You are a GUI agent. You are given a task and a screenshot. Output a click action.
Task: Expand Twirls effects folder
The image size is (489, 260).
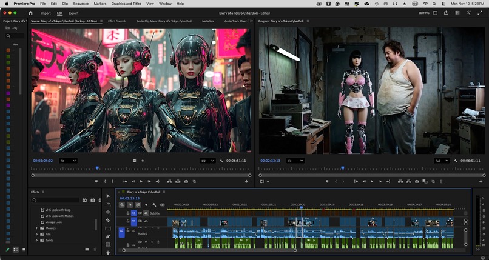37,241
